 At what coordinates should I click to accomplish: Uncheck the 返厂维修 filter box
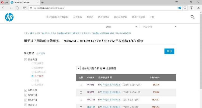coord(33,76)
